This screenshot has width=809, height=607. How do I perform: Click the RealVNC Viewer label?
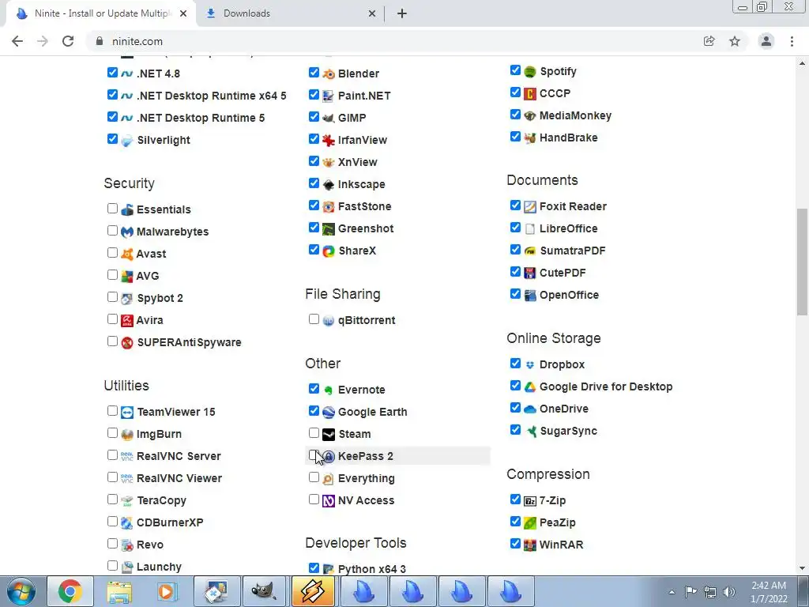coord(179,478)
